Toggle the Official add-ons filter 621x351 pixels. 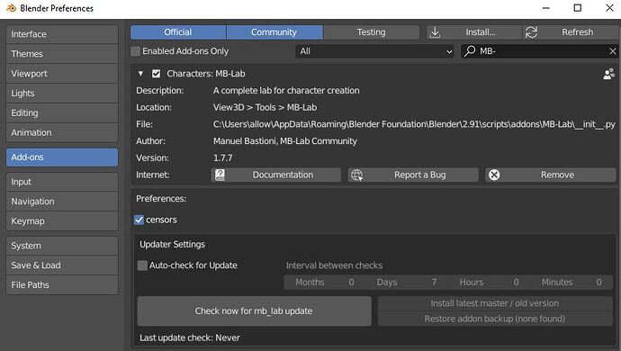pos(178,32)
